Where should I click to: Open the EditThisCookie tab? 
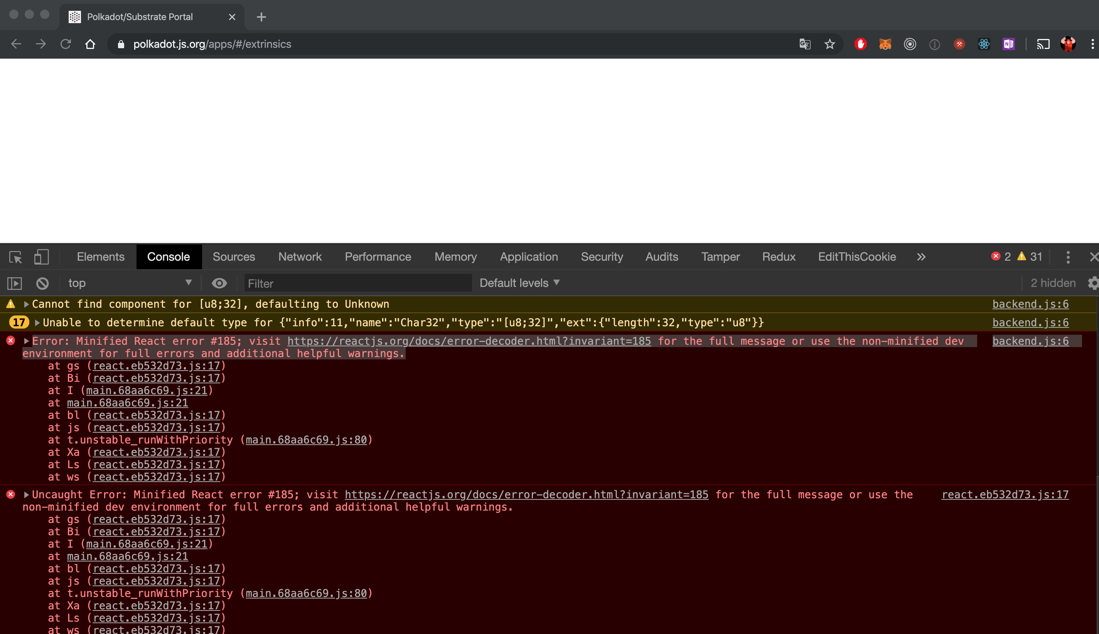pyautogui.click(x=857, y=257)
